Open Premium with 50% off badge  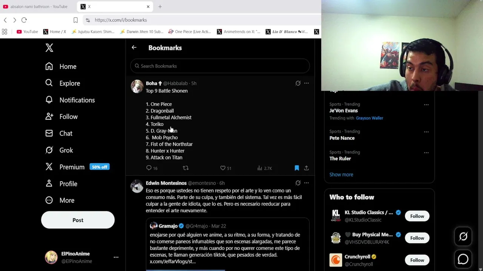(77, 167)
